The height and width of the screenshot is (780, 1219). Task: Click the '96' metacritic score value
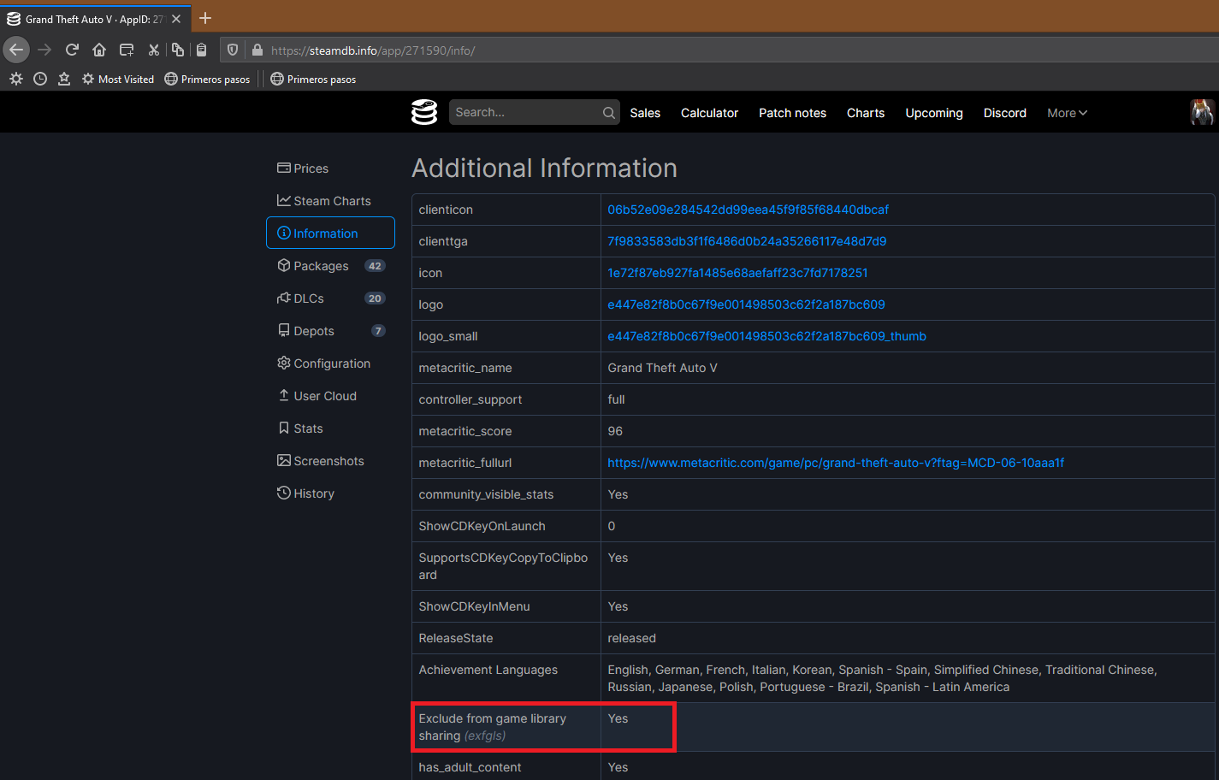(x=615, y=431)
